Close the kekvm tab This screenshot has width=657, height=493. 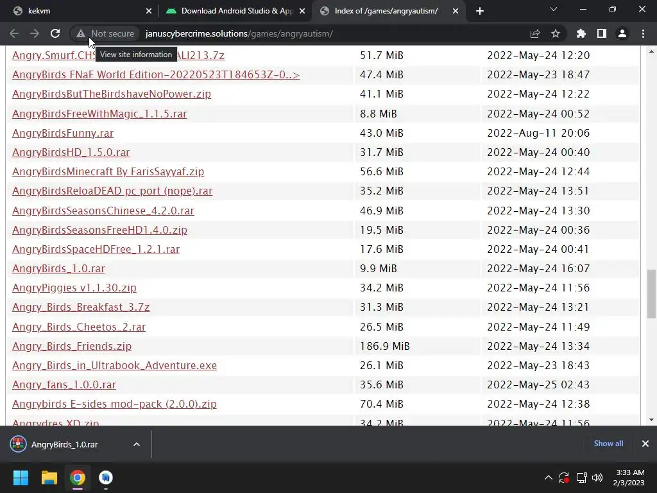click(149, 11)
